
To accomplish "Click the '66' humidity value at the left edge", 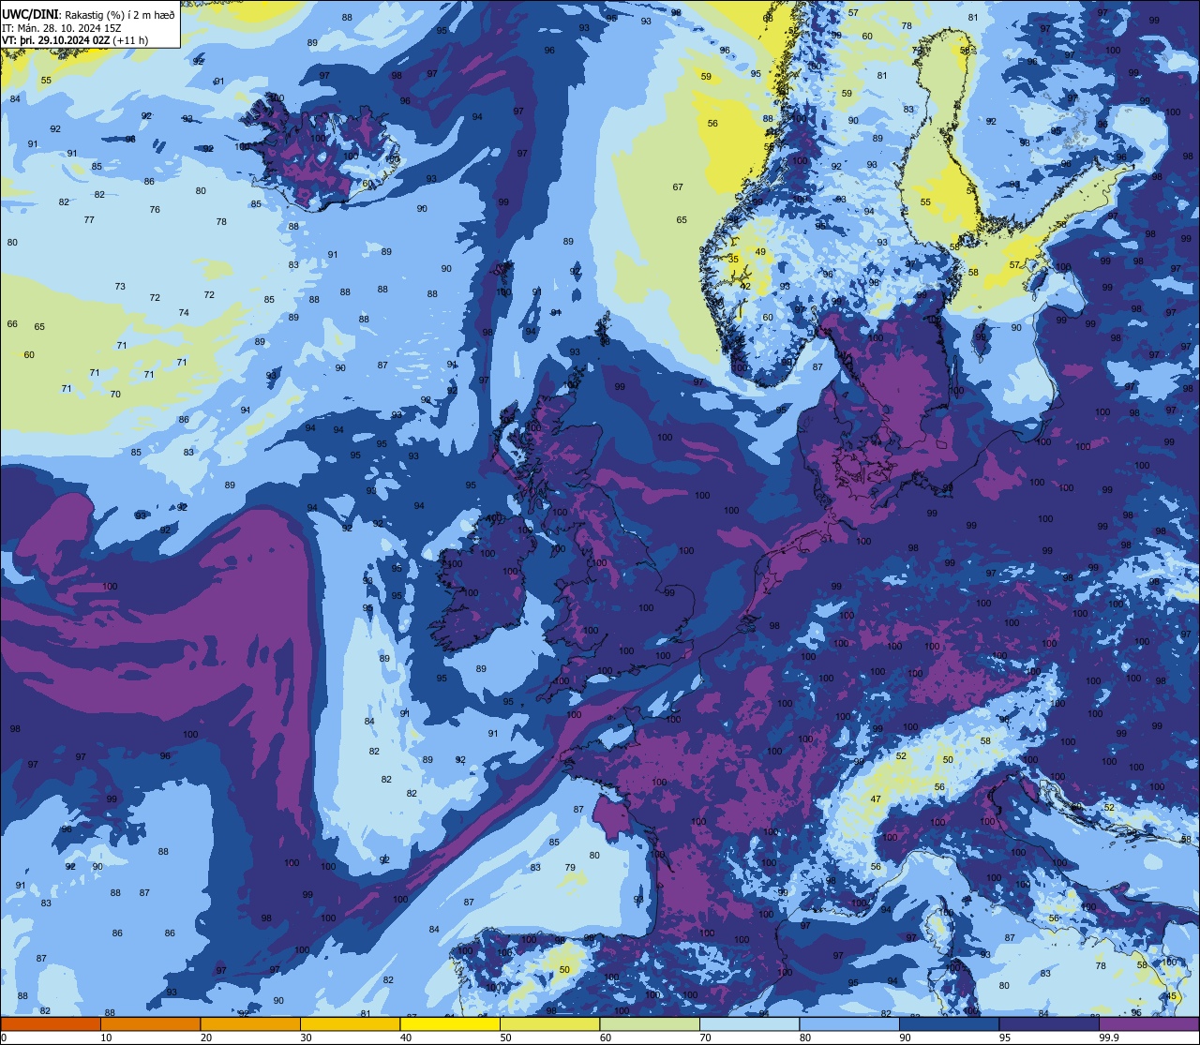I will point(12,324).
